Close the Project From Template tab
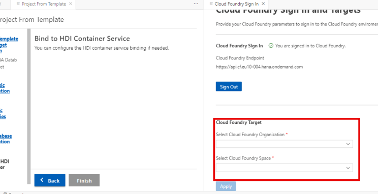 (71, 4)
